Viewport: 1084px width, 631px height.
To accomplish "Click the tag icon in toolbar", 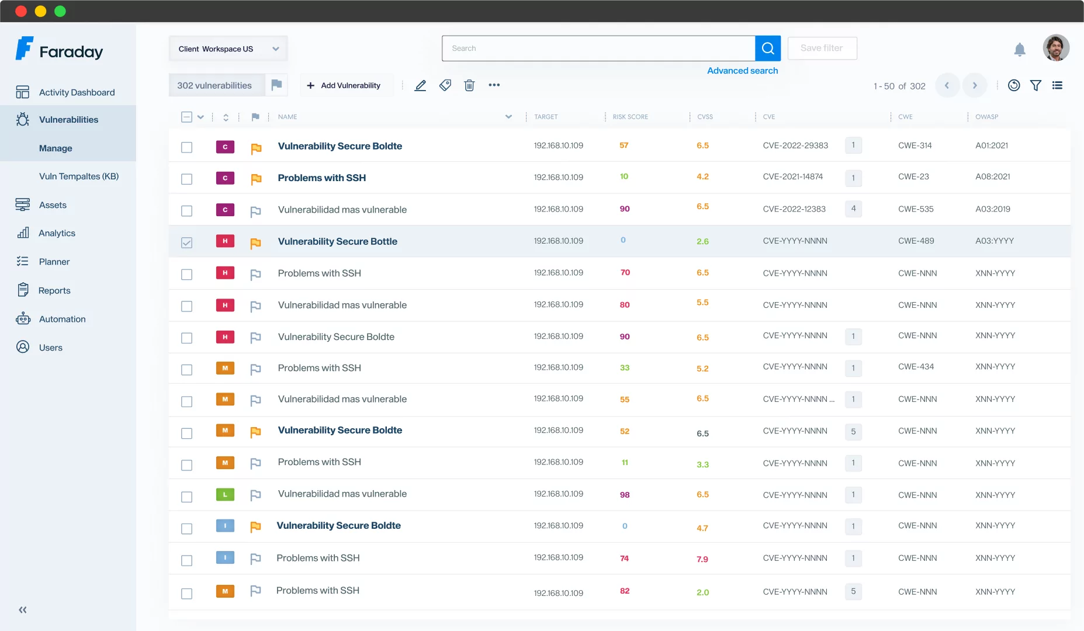I will pos(445,85).
